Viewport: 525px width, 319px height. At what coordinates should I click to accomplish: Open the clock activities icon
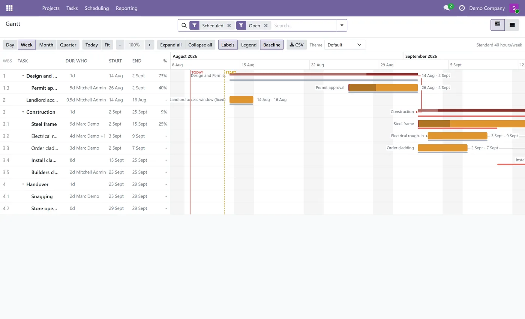coord(462,8)
